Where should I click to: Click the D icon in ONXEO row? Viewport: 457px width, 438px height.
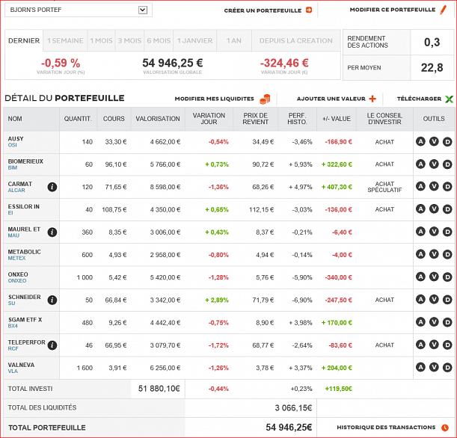(x=447, y=277)
